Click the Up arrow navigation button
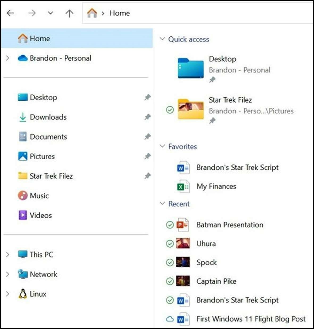Viewport: 314px width, 329px height. point(69,13)
